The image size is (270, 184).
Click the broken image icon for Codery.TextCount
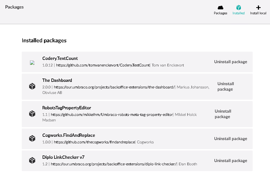click(x=32, y=63)
